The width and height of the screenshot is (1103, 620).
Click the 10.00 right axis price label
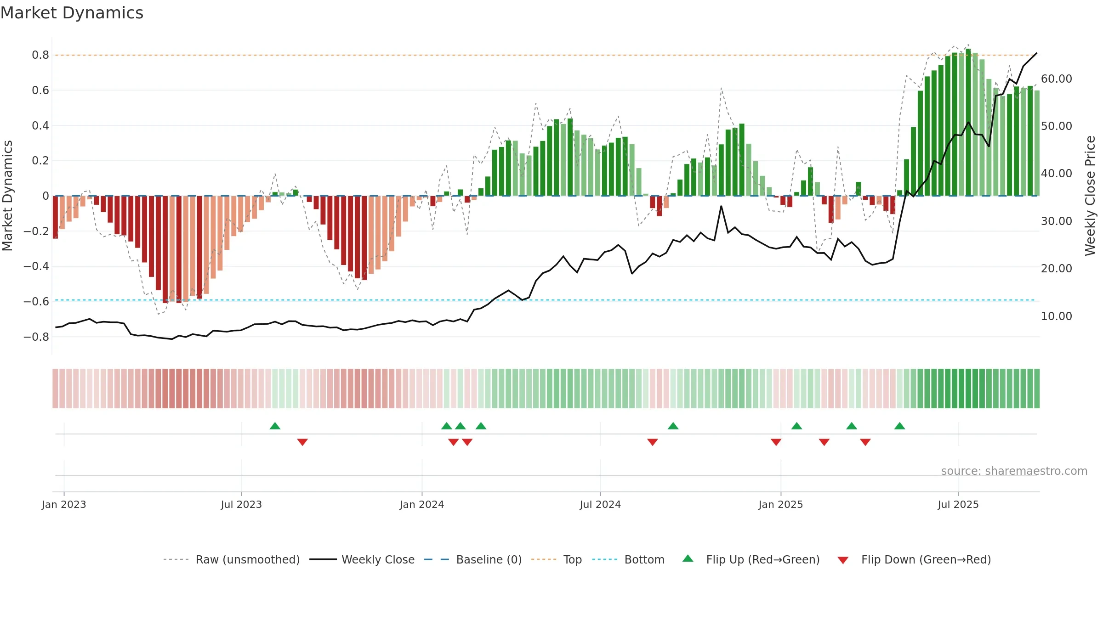click(1057, 316)
